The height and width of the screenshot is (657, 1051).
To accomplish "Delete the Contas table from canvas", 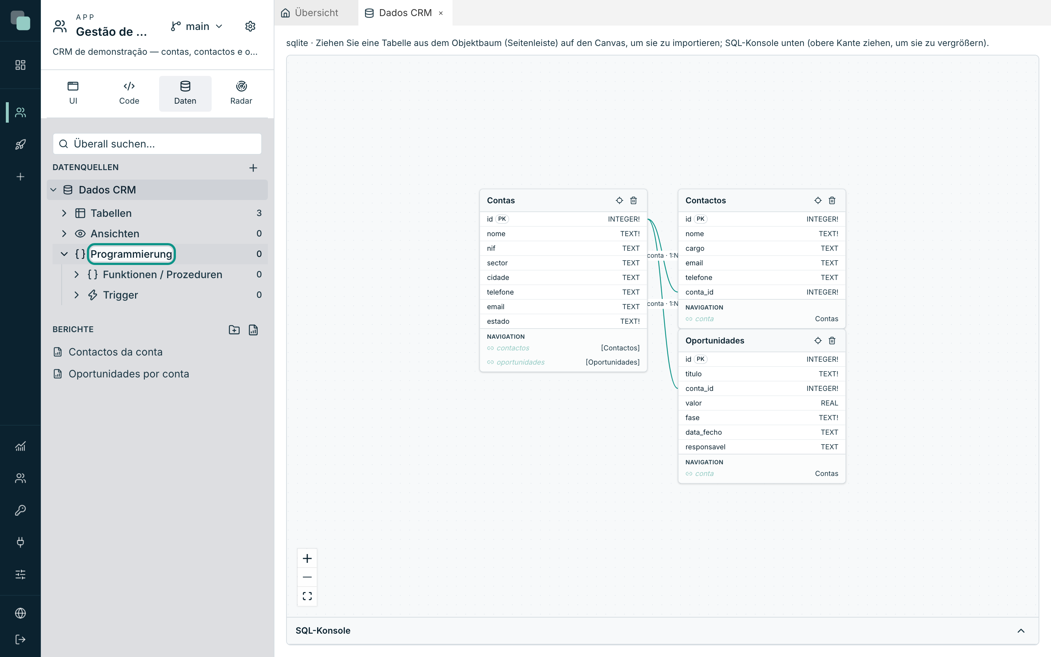I will (x=634, y=200).
